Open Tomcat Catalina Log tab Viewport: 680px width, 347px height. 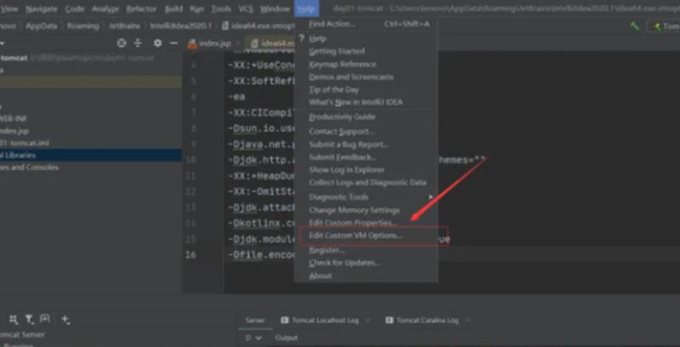[x=428, y=321]
